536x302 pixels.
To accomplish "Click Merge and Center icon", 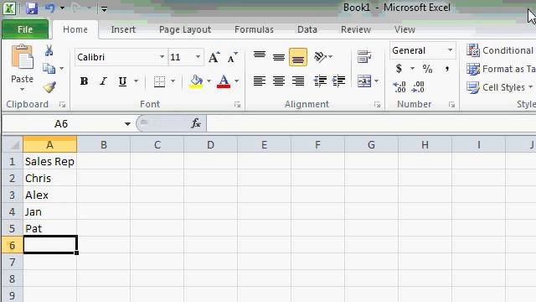I will pos(364,81).
